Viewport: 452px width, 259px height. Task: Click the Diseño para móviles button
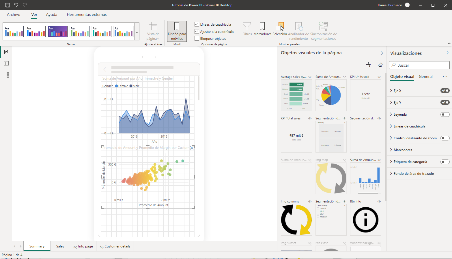pyautogui.click(x=177, y=31)
